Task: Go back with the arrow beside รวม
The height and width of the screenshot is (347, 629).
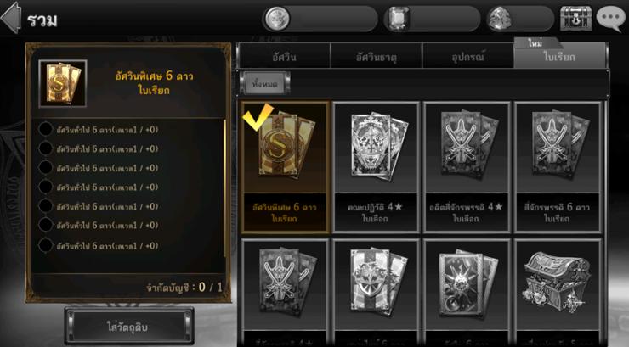Action: [x=10, y=18]
